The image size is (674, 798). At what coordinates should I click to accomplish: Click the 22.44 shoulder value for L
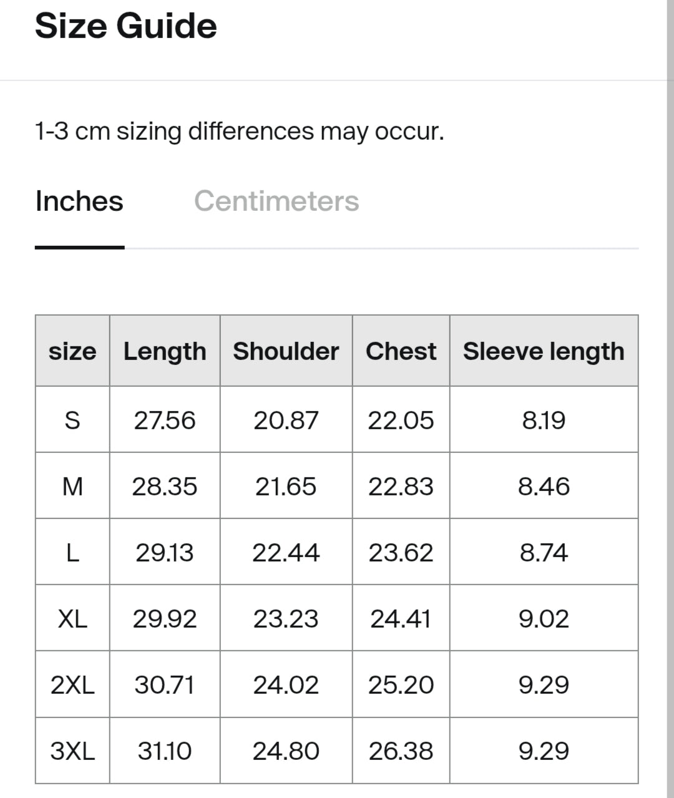point(286,552)
